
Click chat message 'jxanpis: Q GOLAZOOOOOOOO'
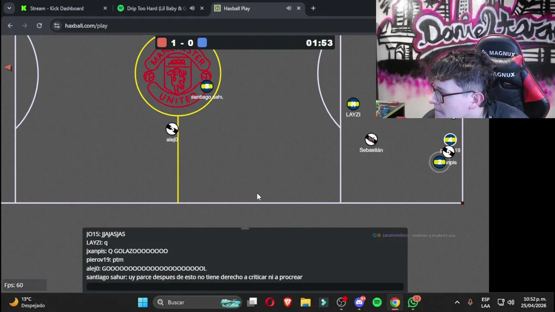[x=127, y=251]
